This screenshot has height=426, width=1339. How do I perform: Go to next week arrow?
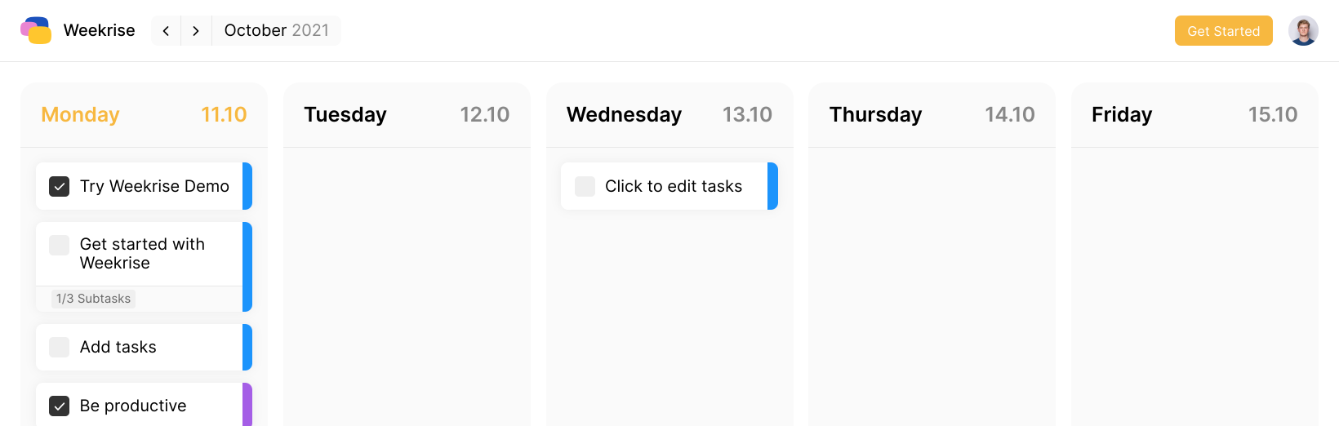click(x=196, y=31)
